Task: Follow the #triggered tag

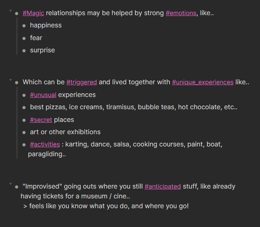Action: [81, 82]
